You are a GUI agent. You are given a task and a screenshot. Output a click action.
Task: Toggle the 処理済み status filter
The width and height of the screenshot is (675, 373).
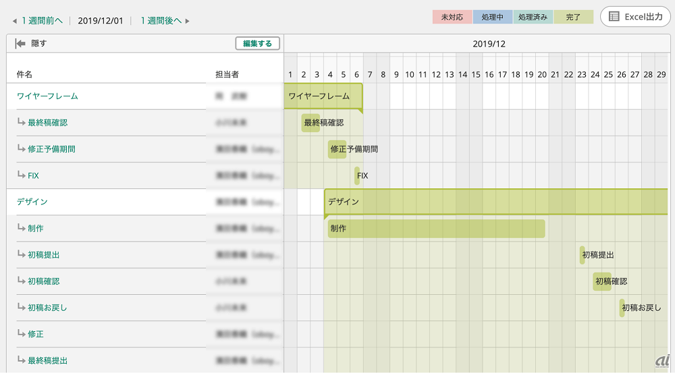pyautogui.click(x=533, y=17)
